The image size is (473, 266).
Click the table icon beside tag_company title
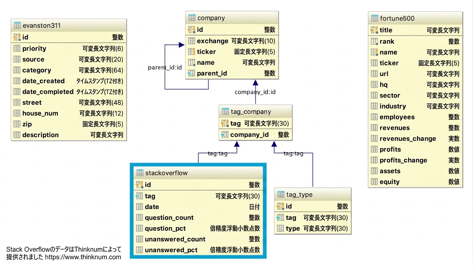[x=225, y=112]
